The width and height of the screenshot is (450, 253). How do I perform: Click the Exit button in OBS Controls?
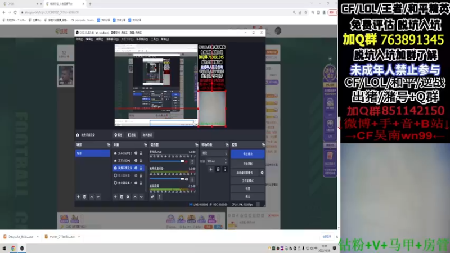(x=247, y=196)
